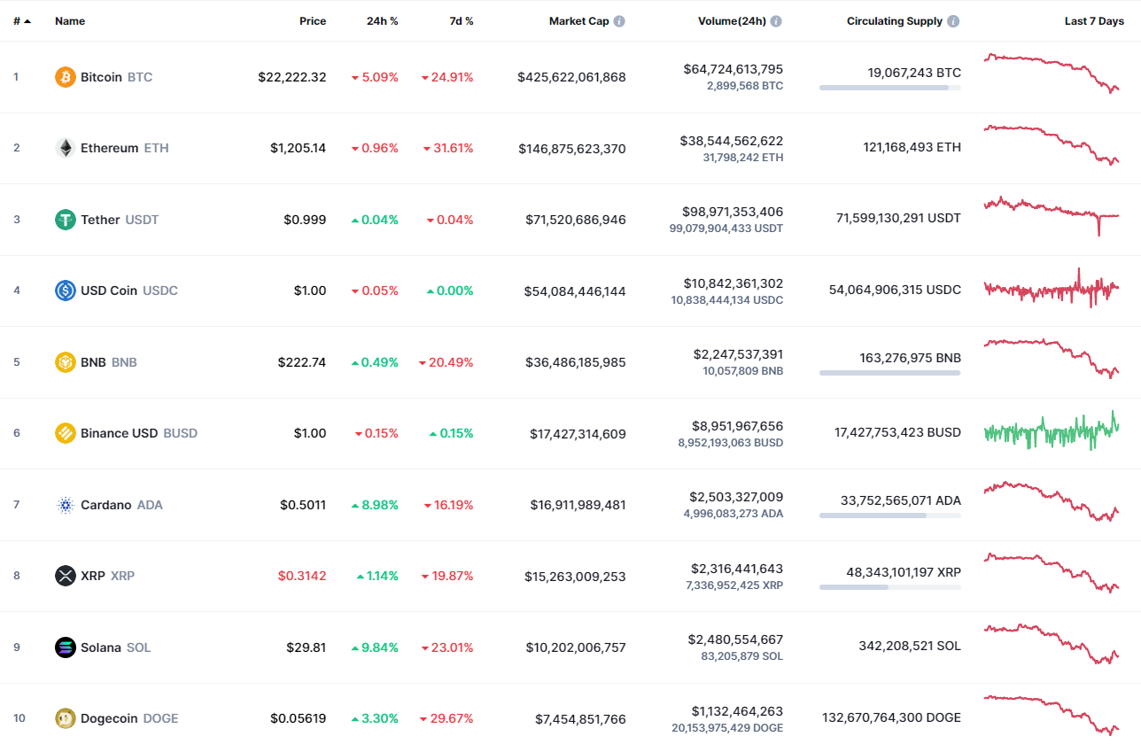Image resolution: width=1141 pixels, height=752 pixels.
Task: Sort by rank using the # arrow
Action: 22,21
